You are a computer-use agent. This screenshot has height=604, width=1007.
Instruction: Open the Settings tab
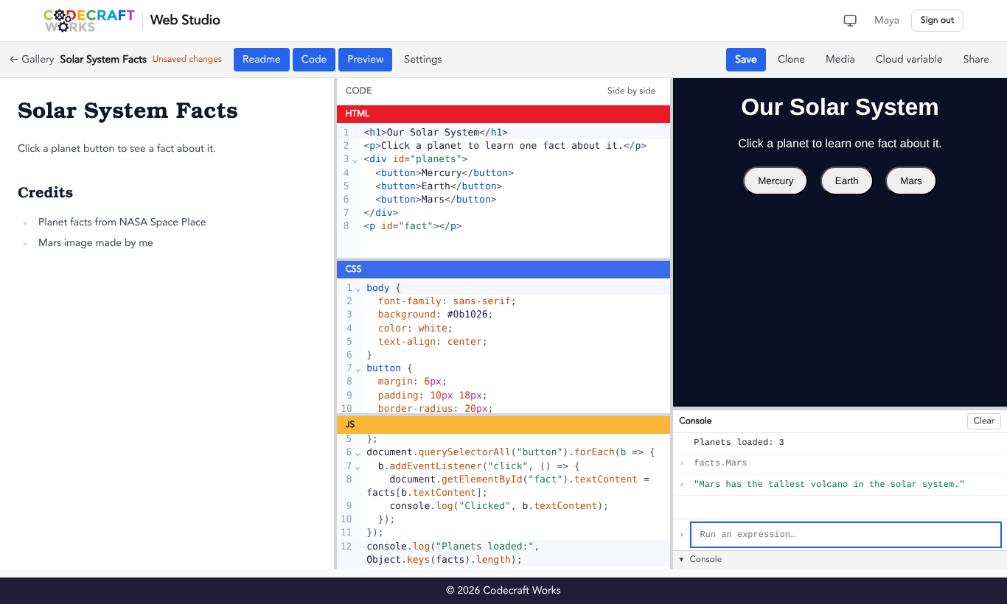pos(423,60)
